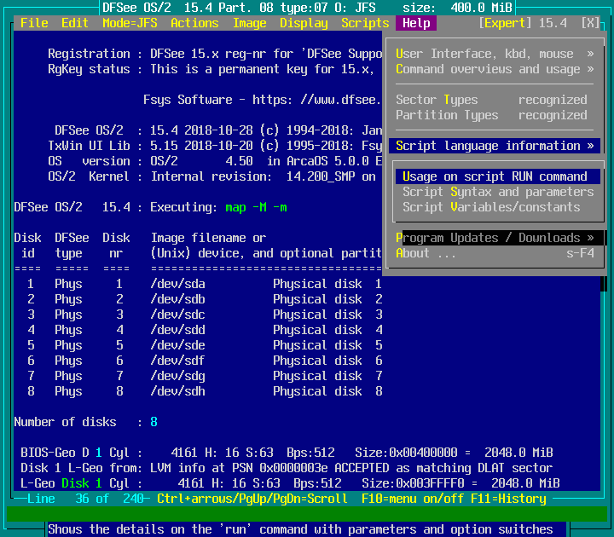614x537 pixels.
Task: Close the open Help menu
Action: [416, 23]
